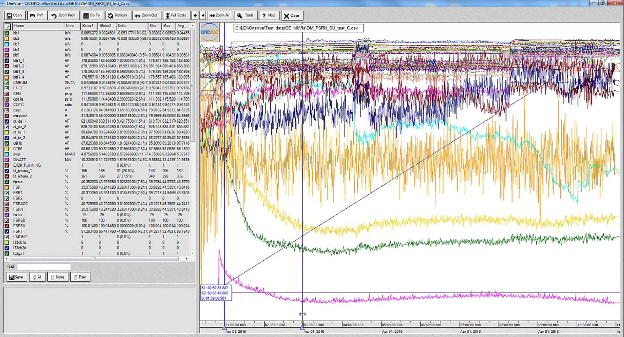Screen dimensions: 624x337
Task: Click the file path label on chart
Action: [299, 28]
